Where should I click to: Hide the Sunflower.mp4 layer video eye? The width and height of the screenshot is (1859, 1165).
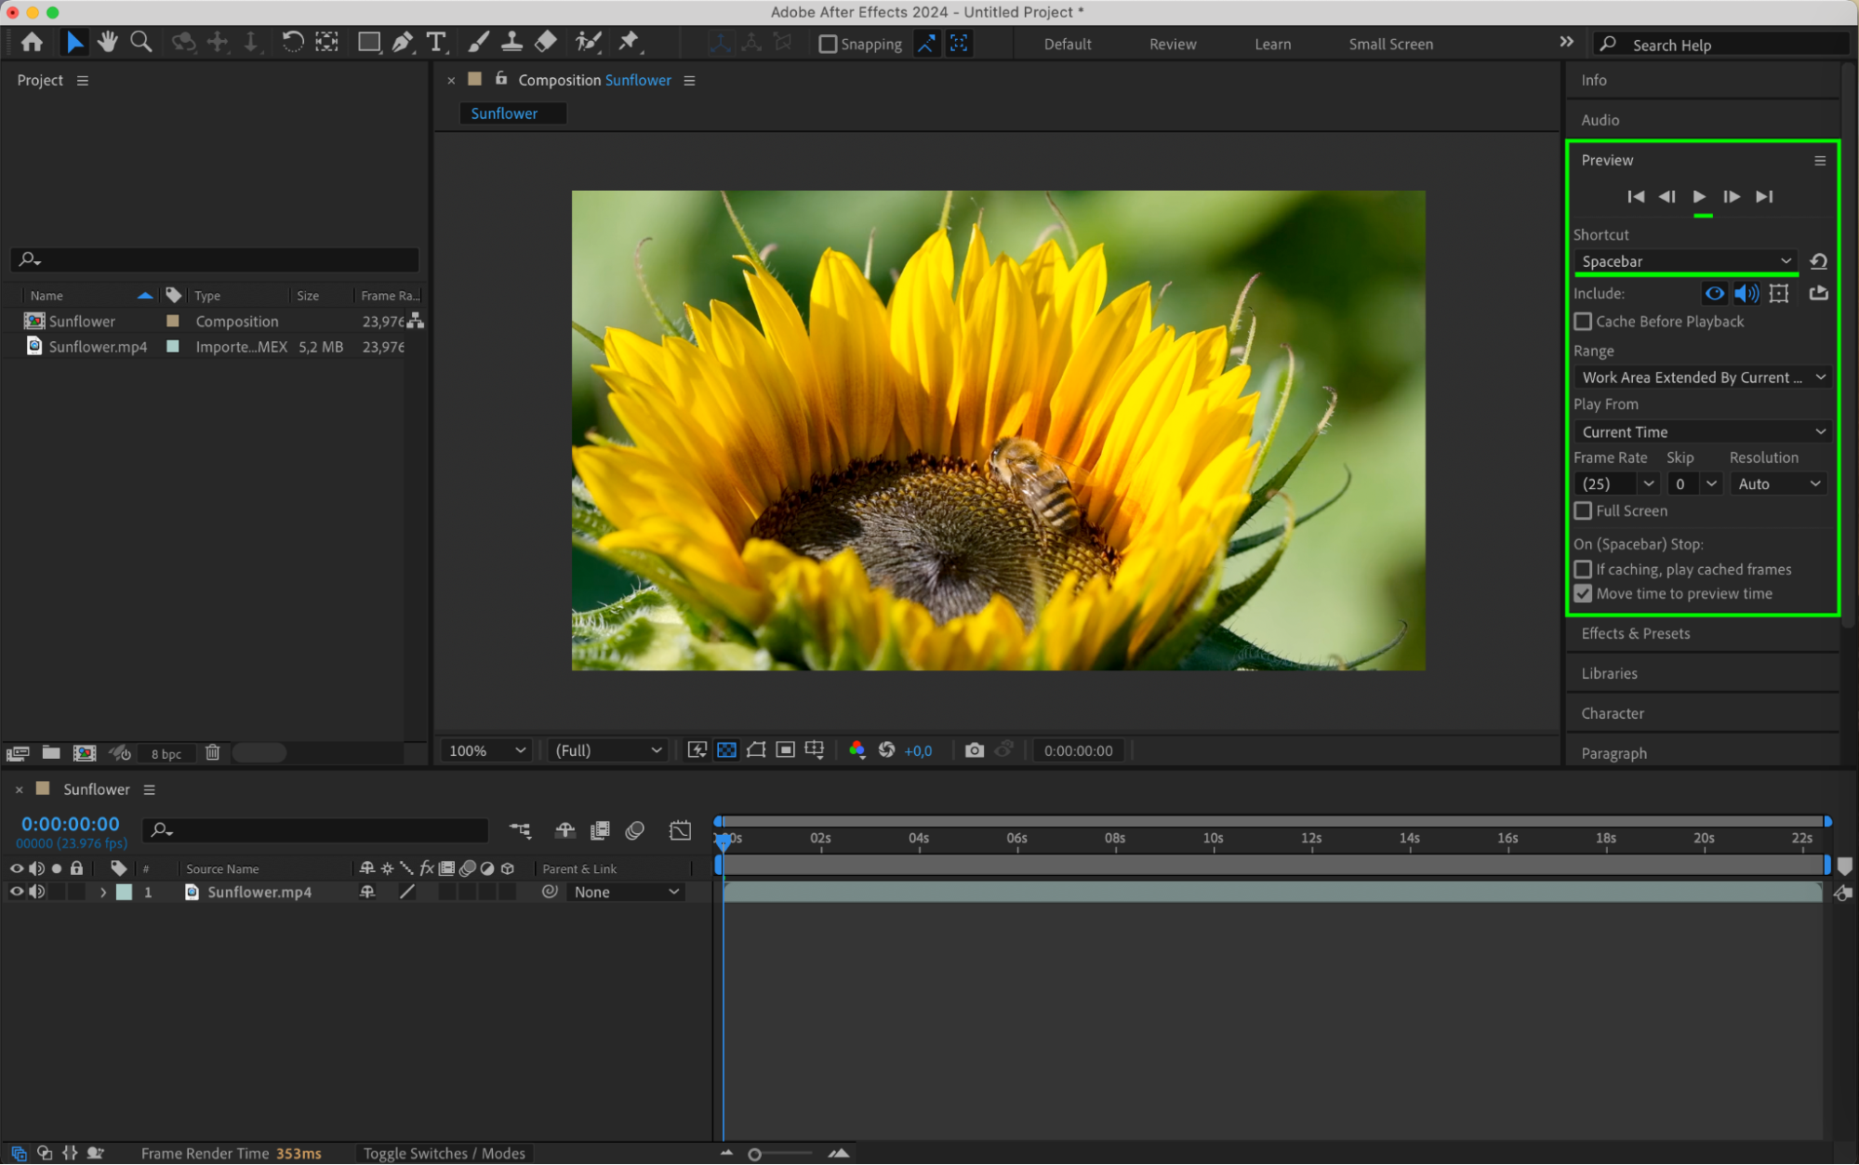(17, 892)
